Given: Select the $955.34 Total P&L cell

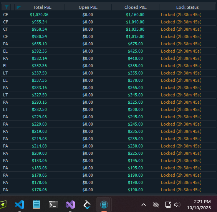Looking at the screenshot, I should click(x=39, y=22).
